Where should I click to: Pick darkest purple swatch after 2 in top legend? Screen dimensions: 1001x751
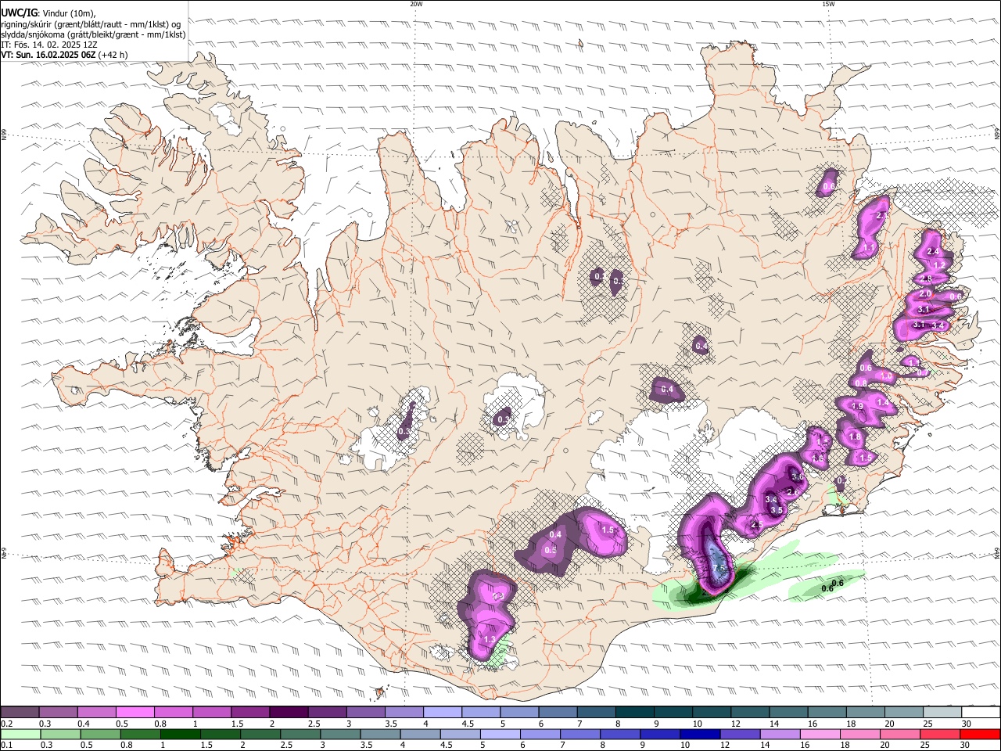coord(288,712)
